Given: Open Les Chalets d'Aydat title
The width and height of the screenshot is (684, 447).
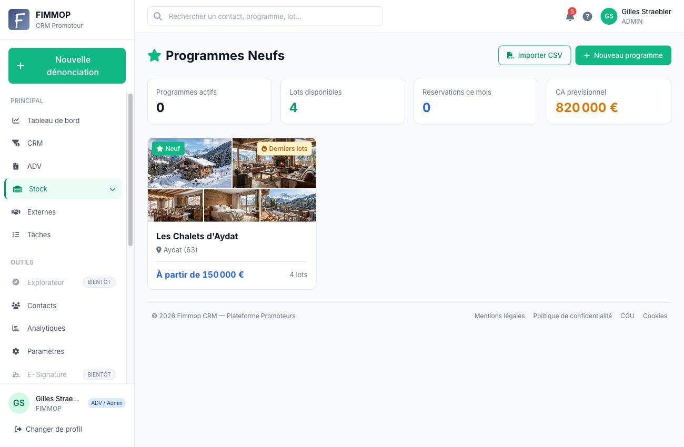Looking at the screenshot, I should [197, 236].
